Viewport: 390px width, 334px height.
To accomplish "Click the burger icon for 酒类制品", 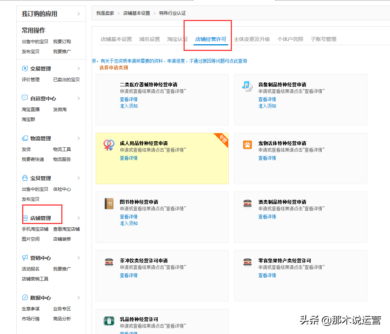I will tap(247, 203).
